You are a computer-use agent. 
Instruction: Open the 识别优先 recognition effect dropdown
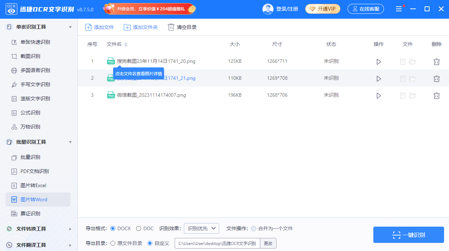[x=201, y=228]
